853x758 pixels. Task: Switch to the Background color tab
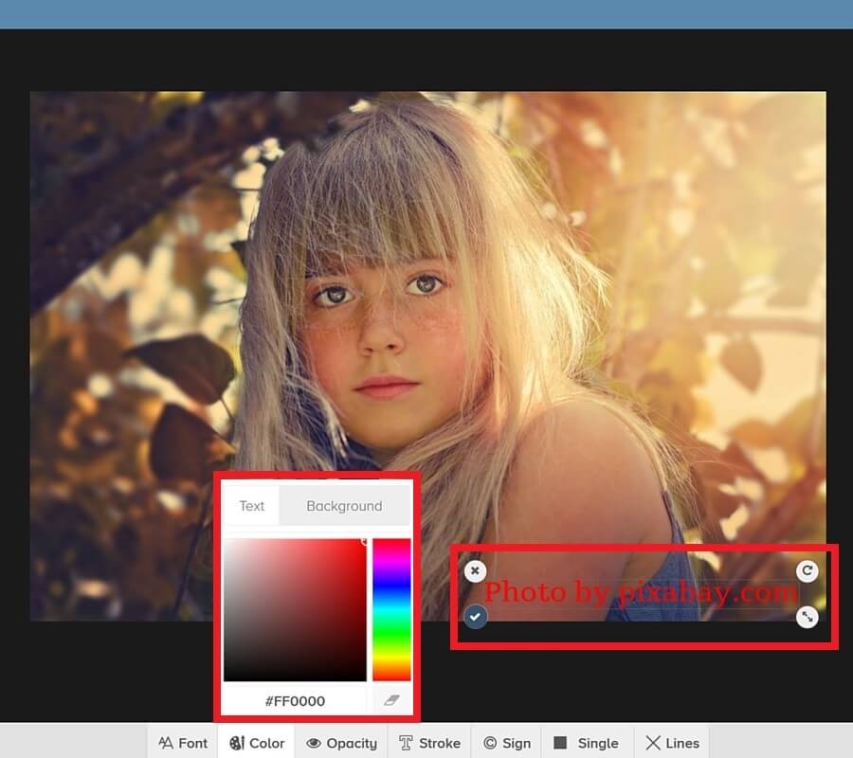344,506
